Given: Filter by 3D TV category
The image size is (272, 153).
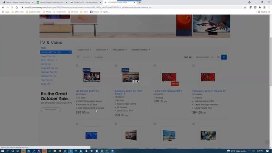Looking at the screenshot, I should (46, 64).
